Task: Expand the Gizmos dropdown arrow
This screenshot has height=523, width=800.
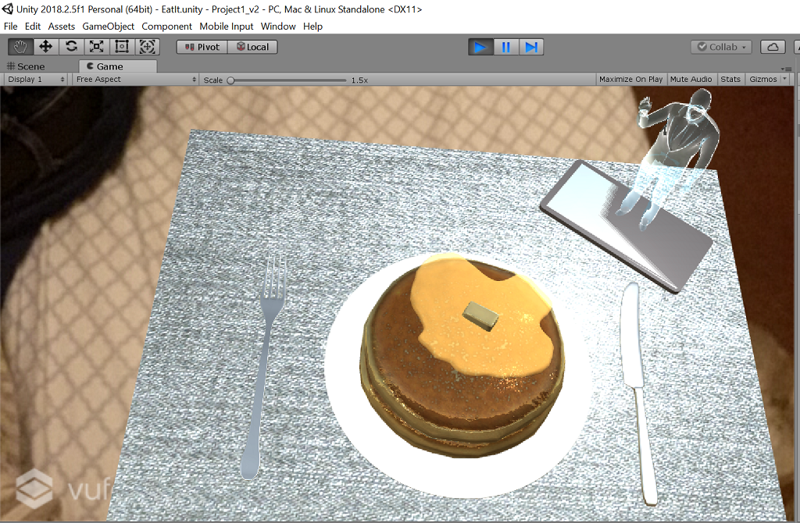Action: (784, 79)
